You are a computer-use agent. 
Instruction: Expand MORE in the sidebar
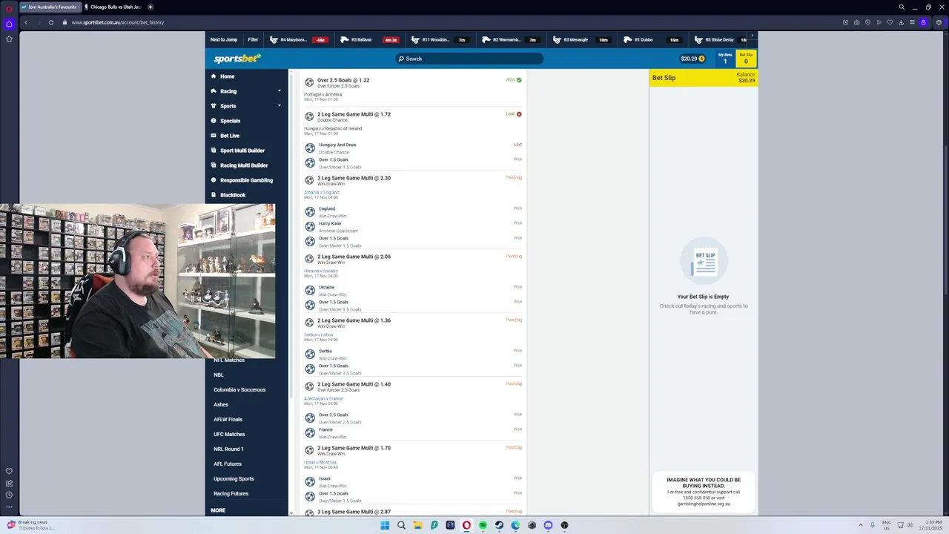[x=218, y=510]
